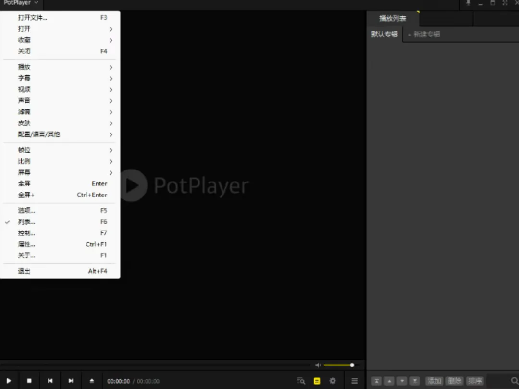Expand the 屏幕 submenu
Screen dimensions: 519x389
[60, 172]
